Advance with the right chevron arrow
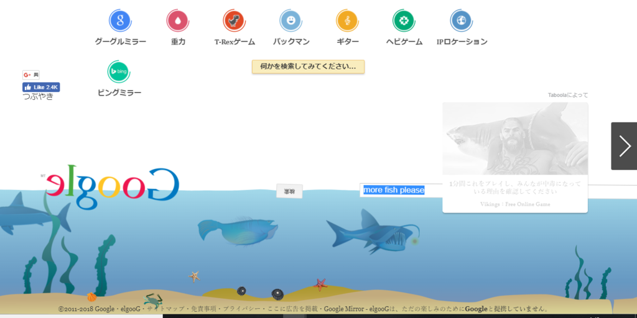Screen dimensions: 637x318 click(624, 146)
